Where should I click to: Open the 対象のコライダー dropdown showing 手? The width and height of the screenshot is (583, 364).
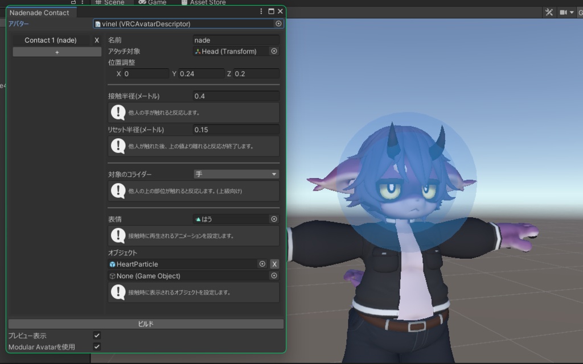pyautogui.click(x=236, y=173)
